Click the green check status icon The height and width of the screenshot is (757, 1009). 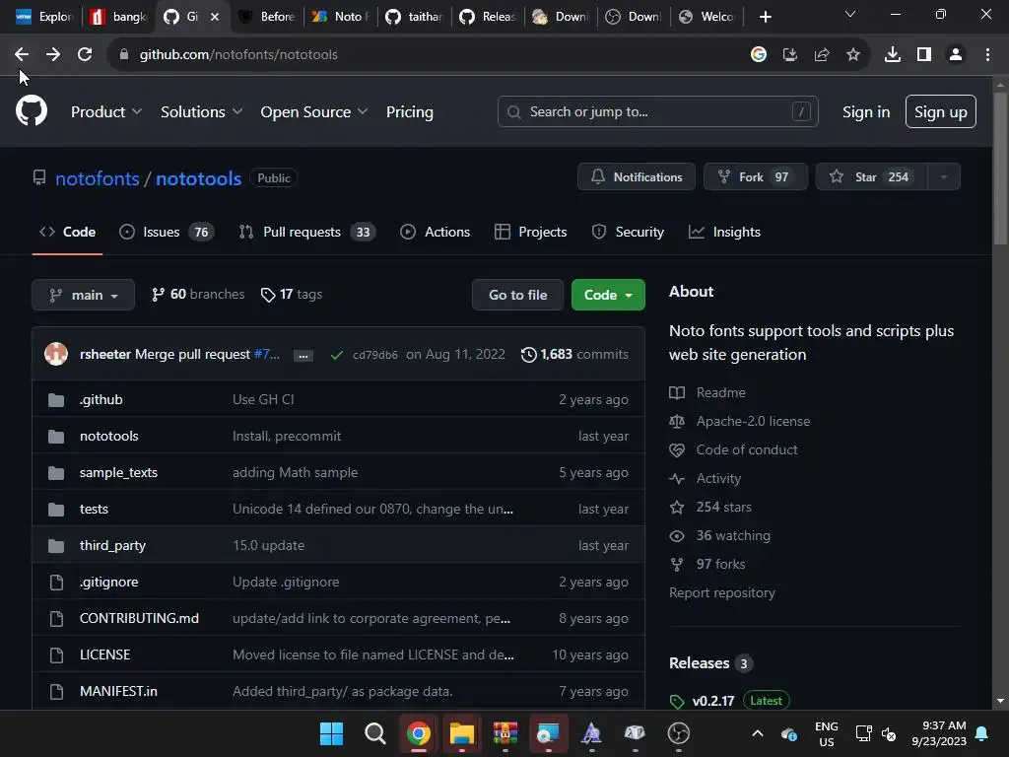click(x=337, y=355)
